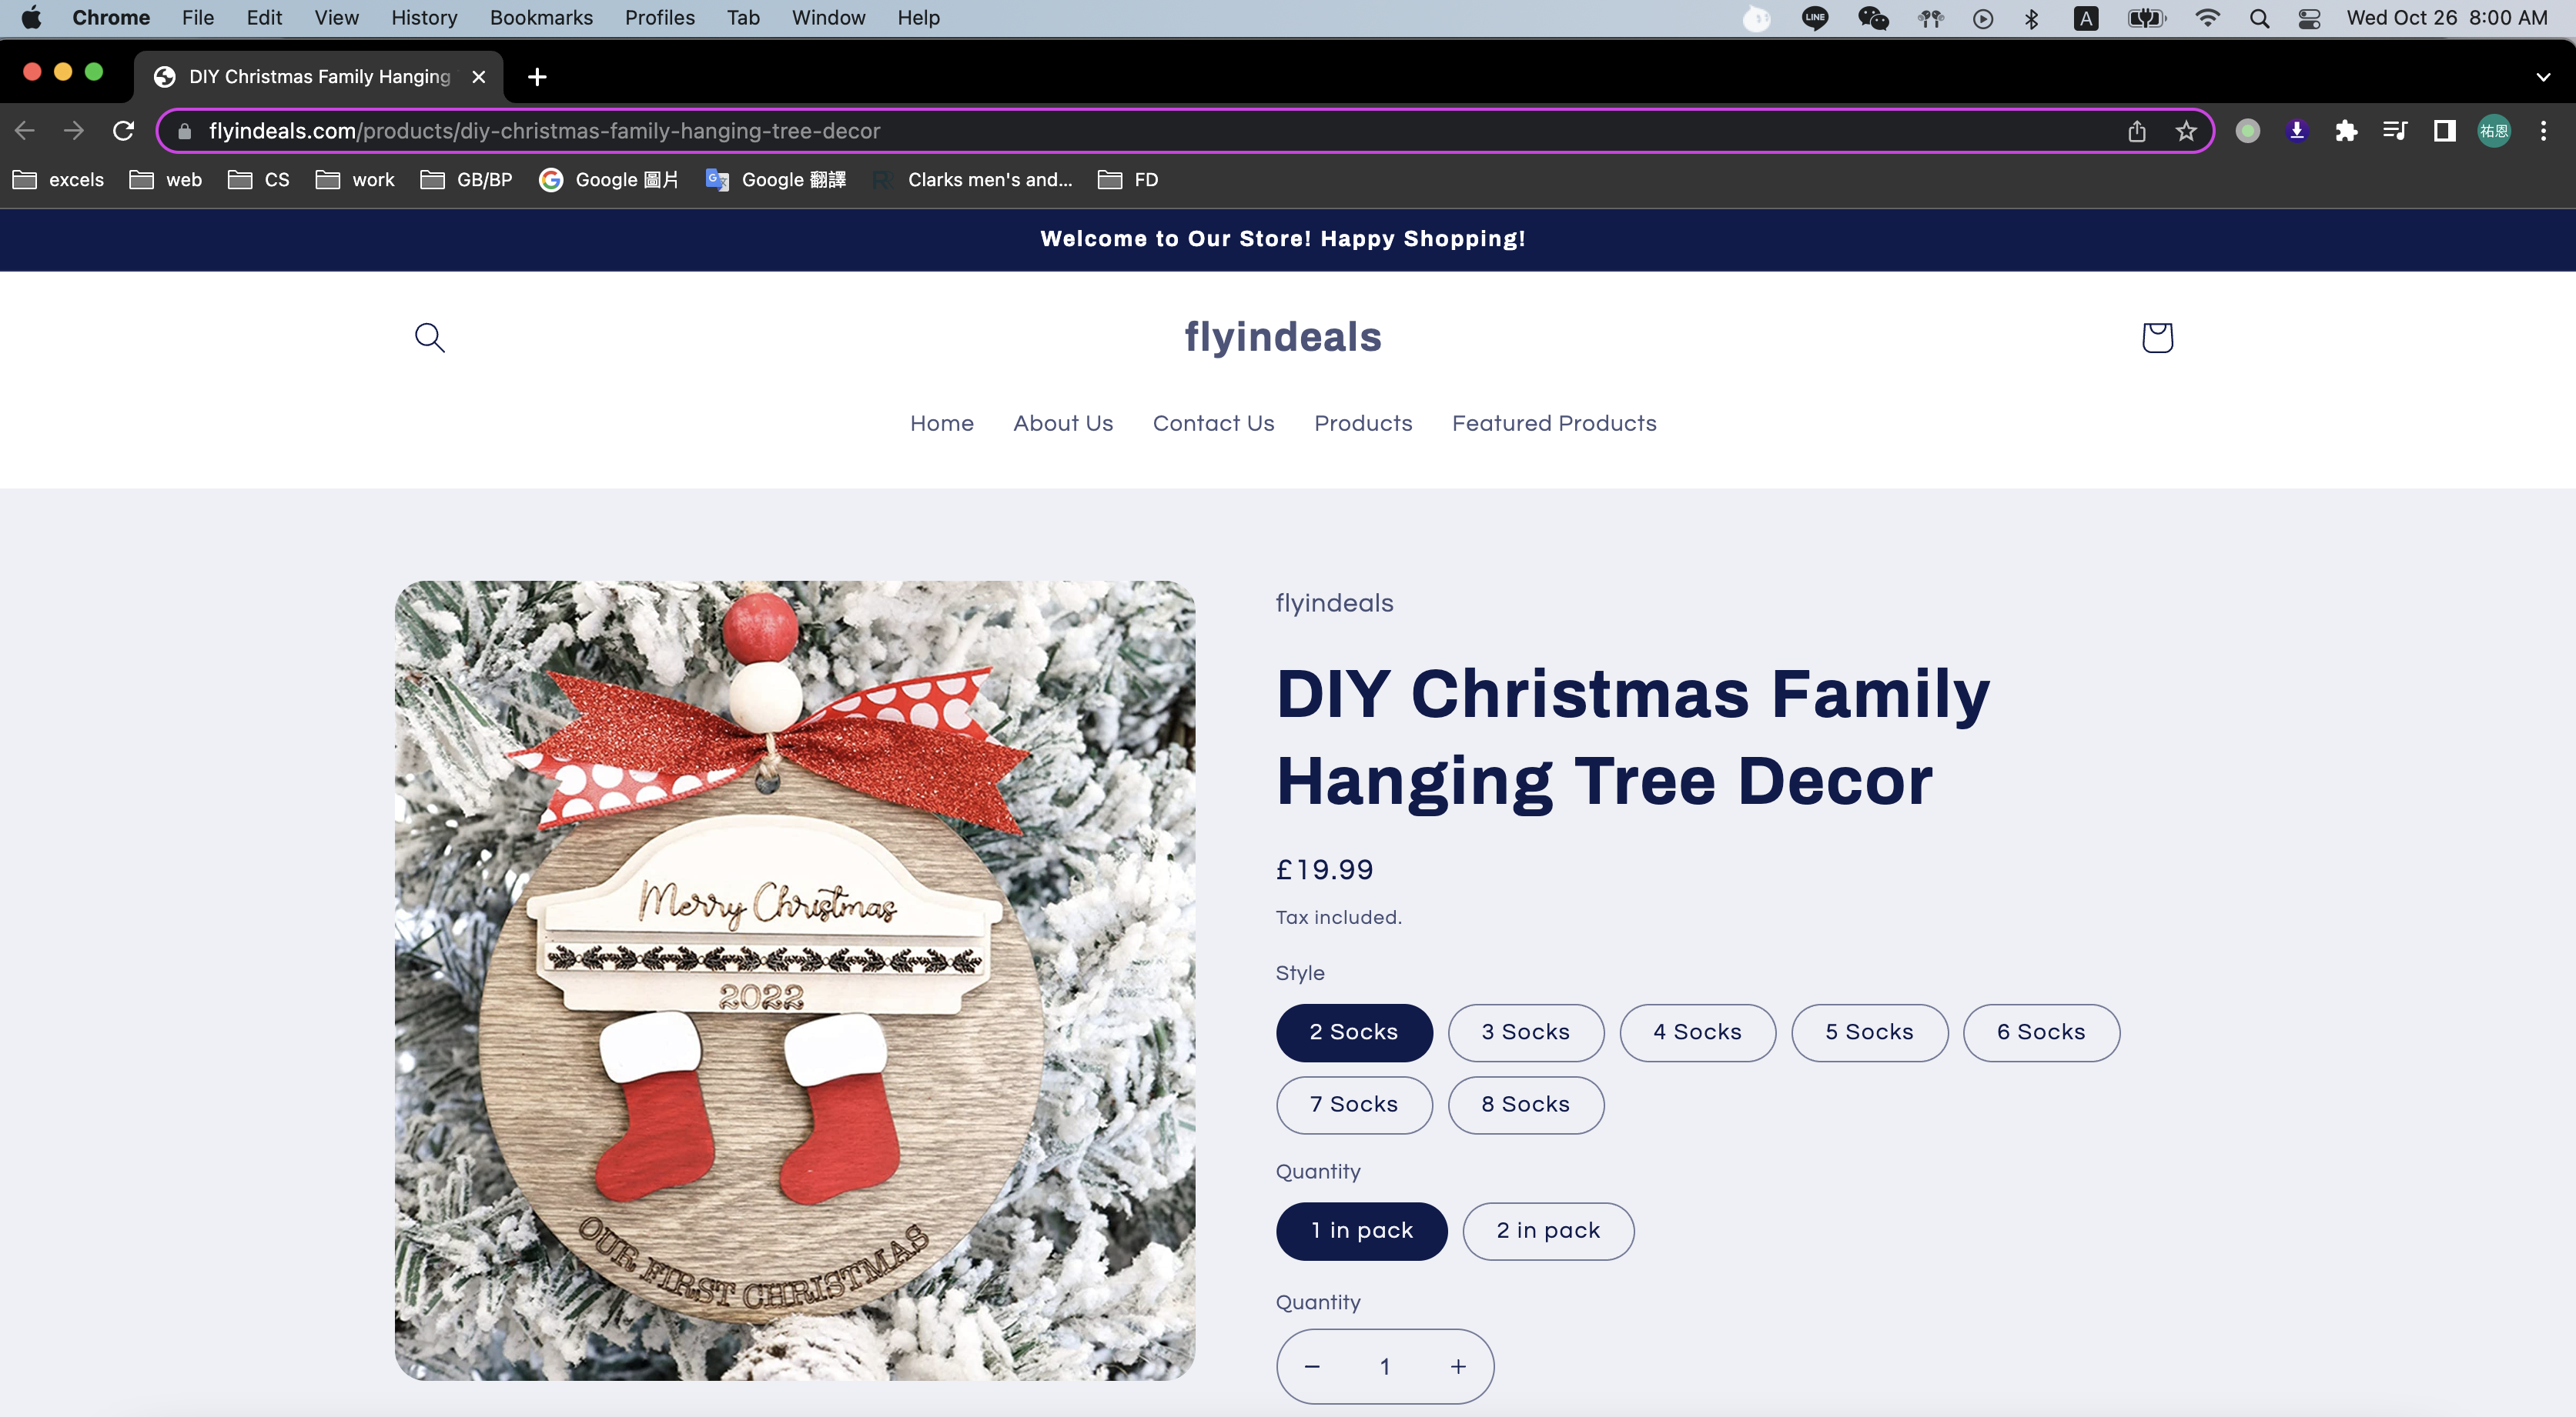
Task: Open the History menu
Action: click(424, 18)
